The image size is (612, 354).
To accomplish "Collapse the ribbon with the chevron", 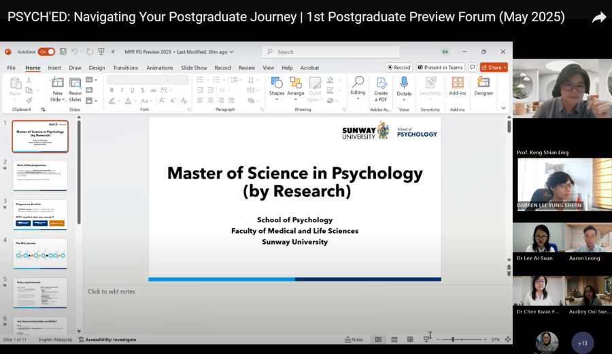I will pos(503,108).
